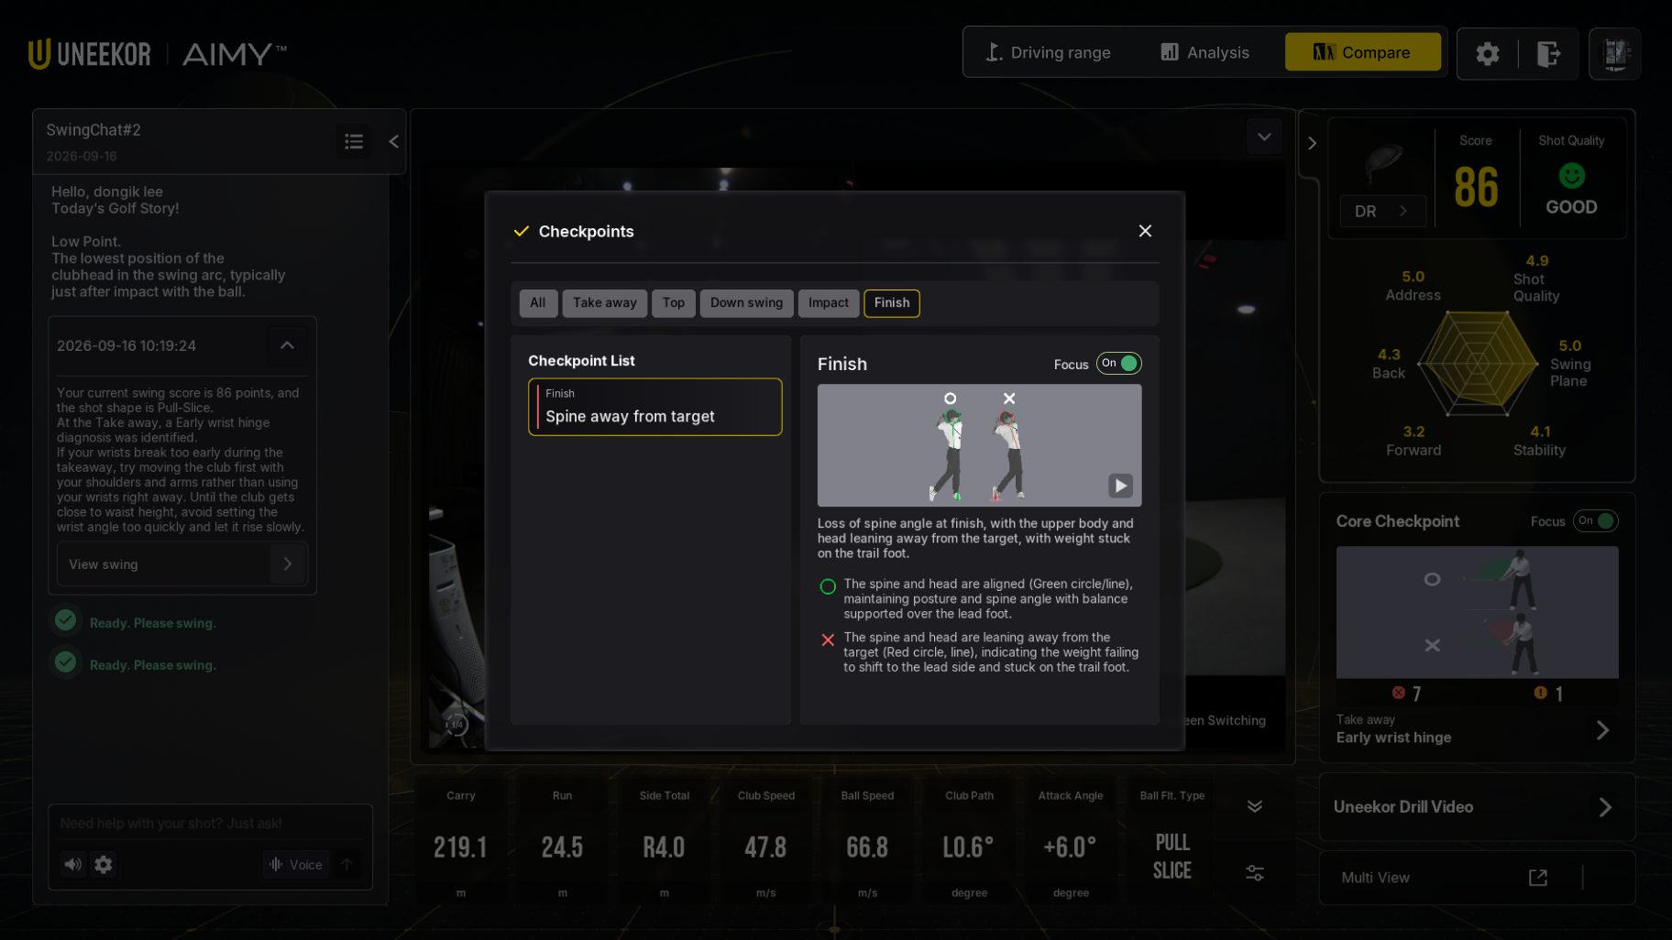Viewport: 1672px width, 940px height.
Task: Switch to Analysis mode
Action: 1204,52
